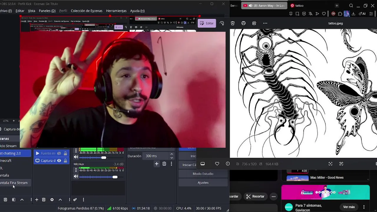The image size is (377, 212).
Task: Click the browser search icon
Action: (x=351, y=6)
